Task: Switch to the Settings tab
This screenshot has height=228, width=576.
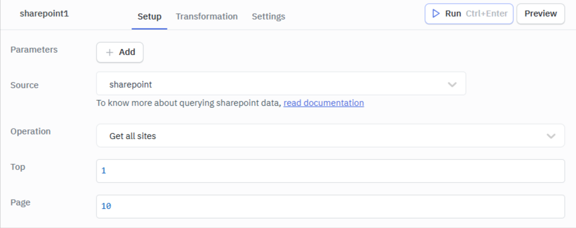Action: point(268,17)
